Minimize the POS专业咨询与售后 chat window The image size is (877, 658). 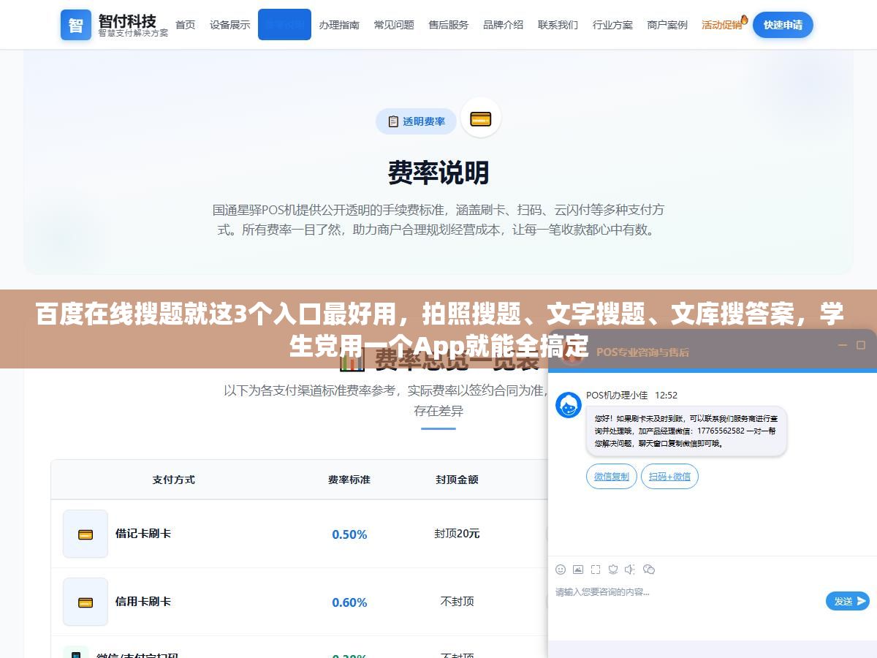pos(842,345)
